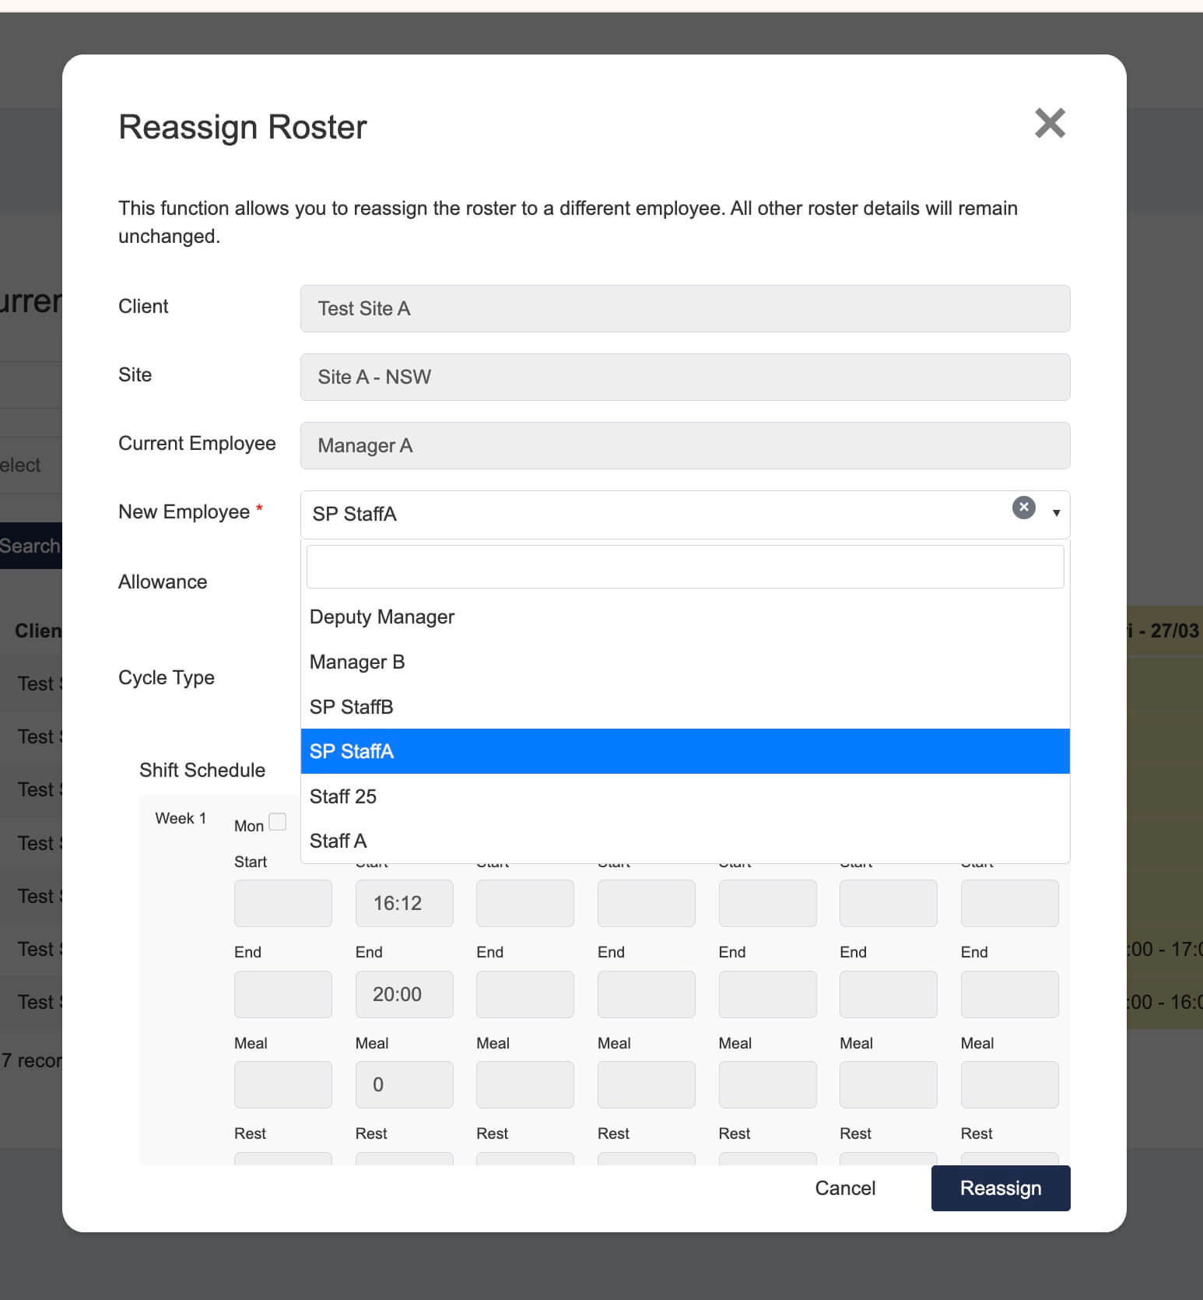The image size is (1203, 1300).
Task: Select highlighted SP StaffA option
Action: click(352, 751)
